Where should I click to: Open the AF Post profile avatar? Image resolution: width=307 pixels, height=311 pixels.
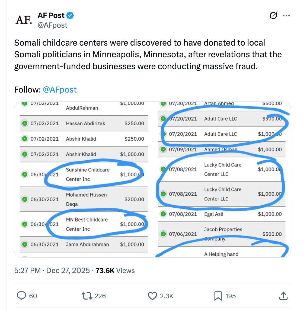coord(24,20)
